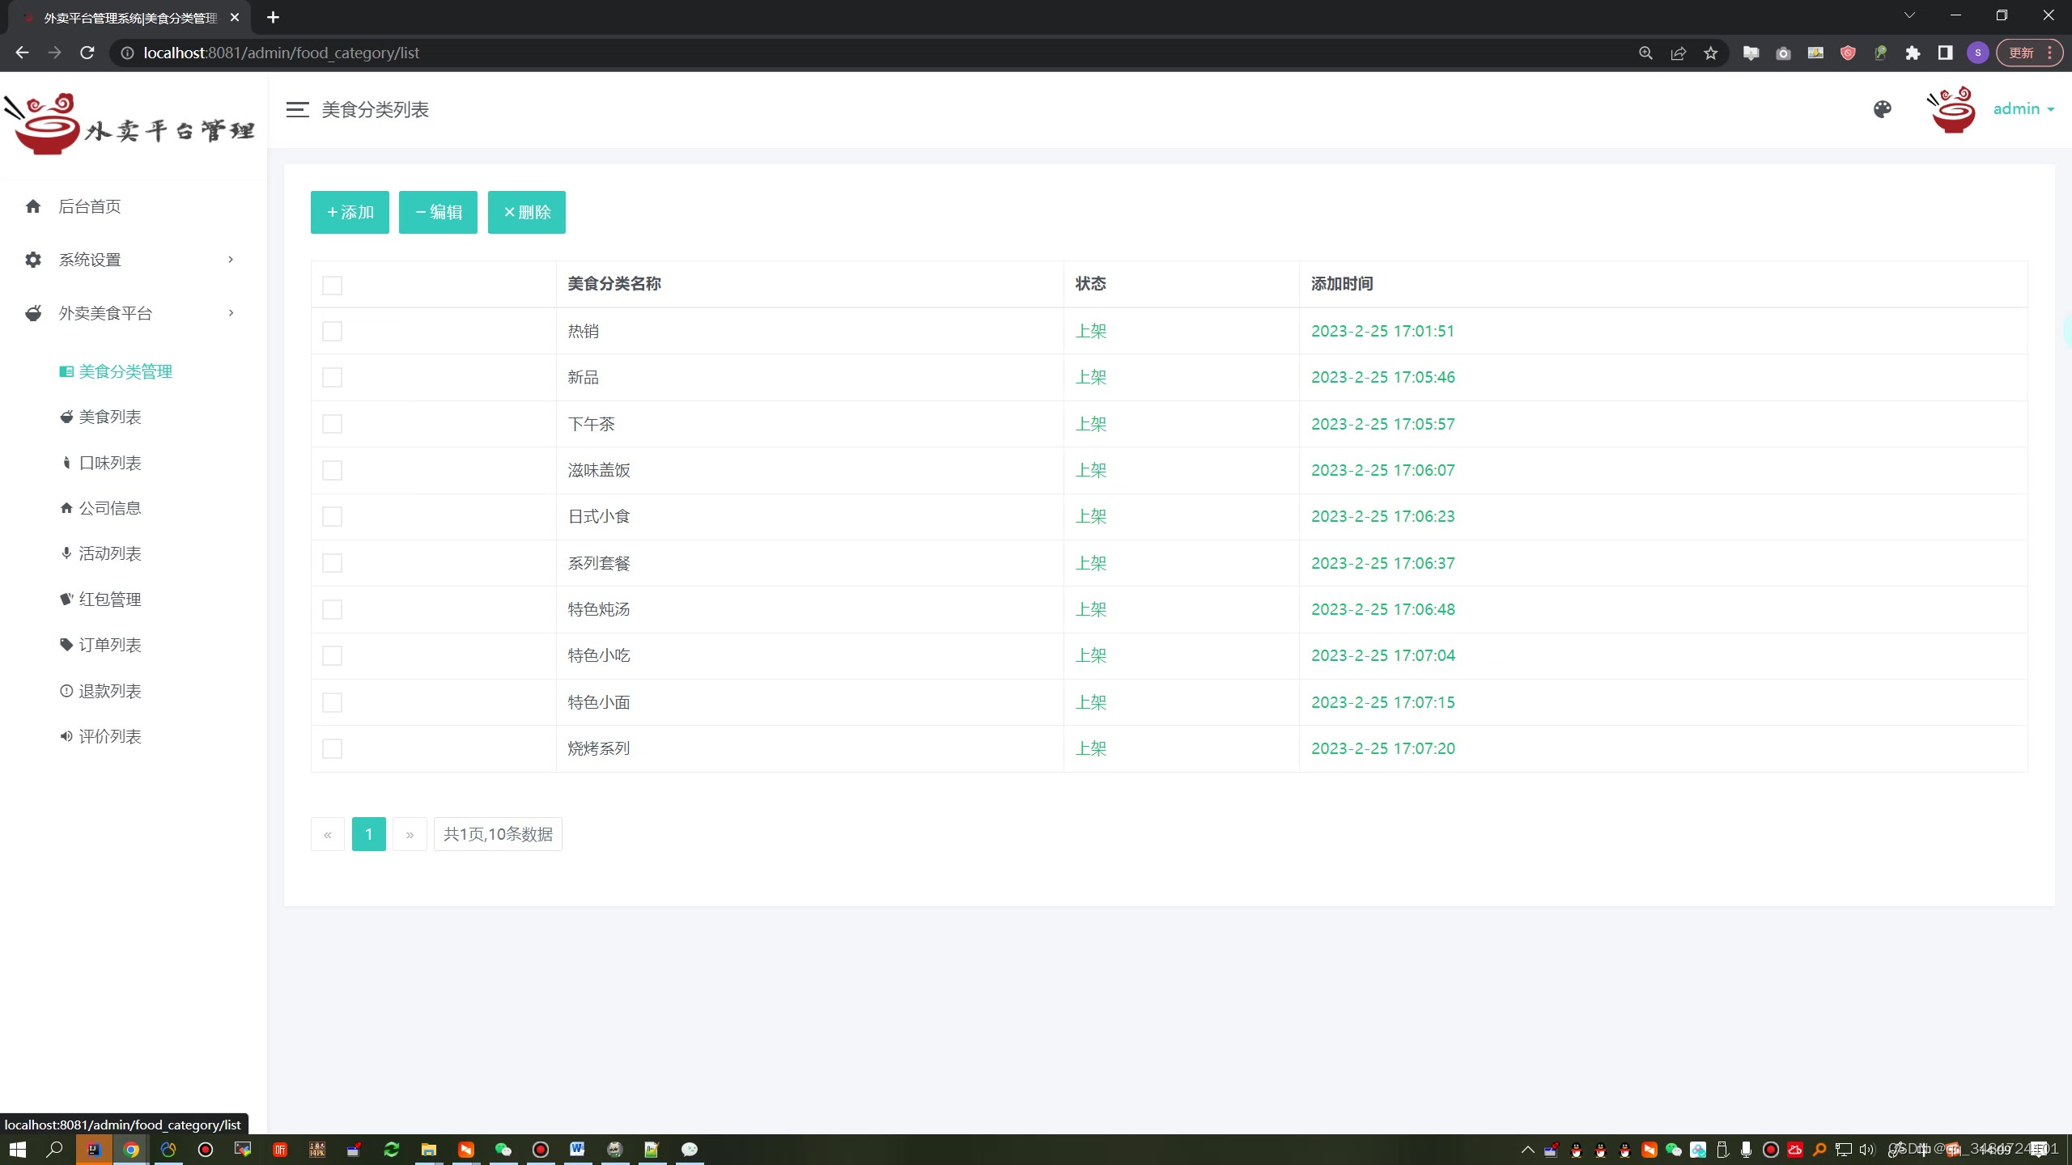This screenshot has height=1165, width=2072.
Task: Reload the page with the refresh icon
Action: (87, 53)
